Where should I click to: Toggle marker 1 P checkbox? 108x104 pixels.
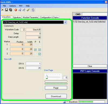35,45
